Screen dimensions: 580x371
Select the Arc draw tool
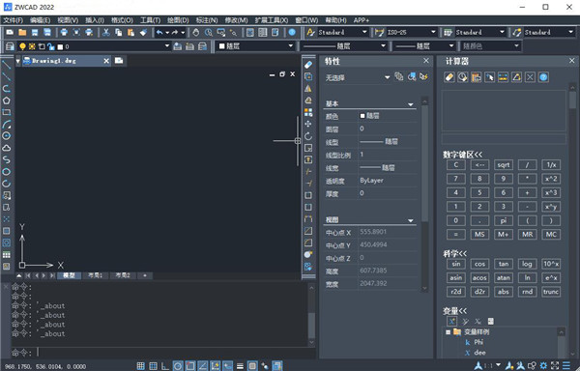pyautogui.click(x=7, y=125)
